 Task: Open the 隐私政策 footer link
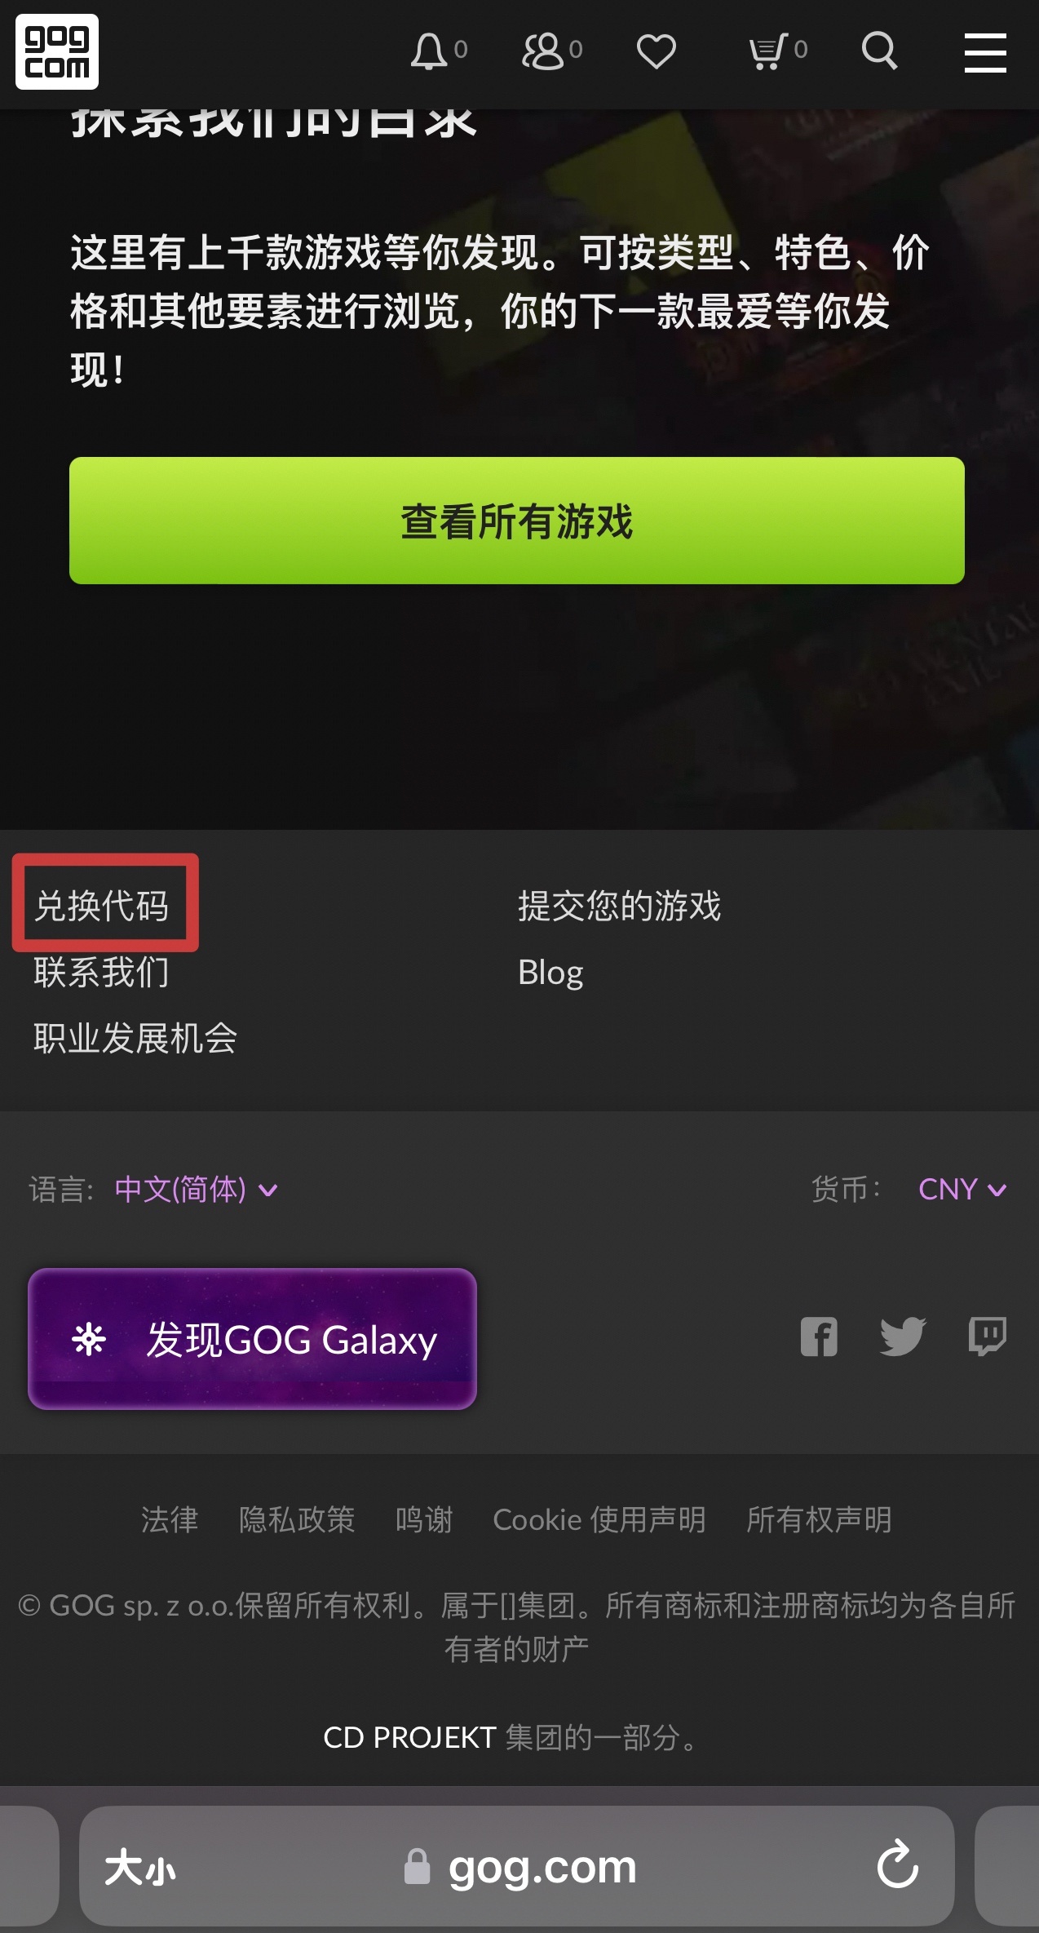(x=297, y=1519)
